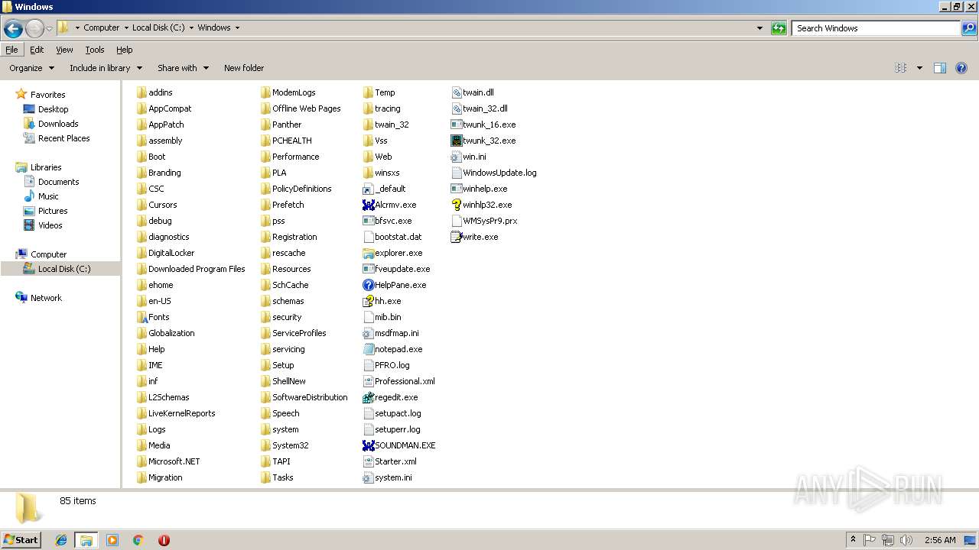This screenshot has height=550, width=979.
Task: Select the WindowsUpdate.log file
Action: tap(494, 173)
